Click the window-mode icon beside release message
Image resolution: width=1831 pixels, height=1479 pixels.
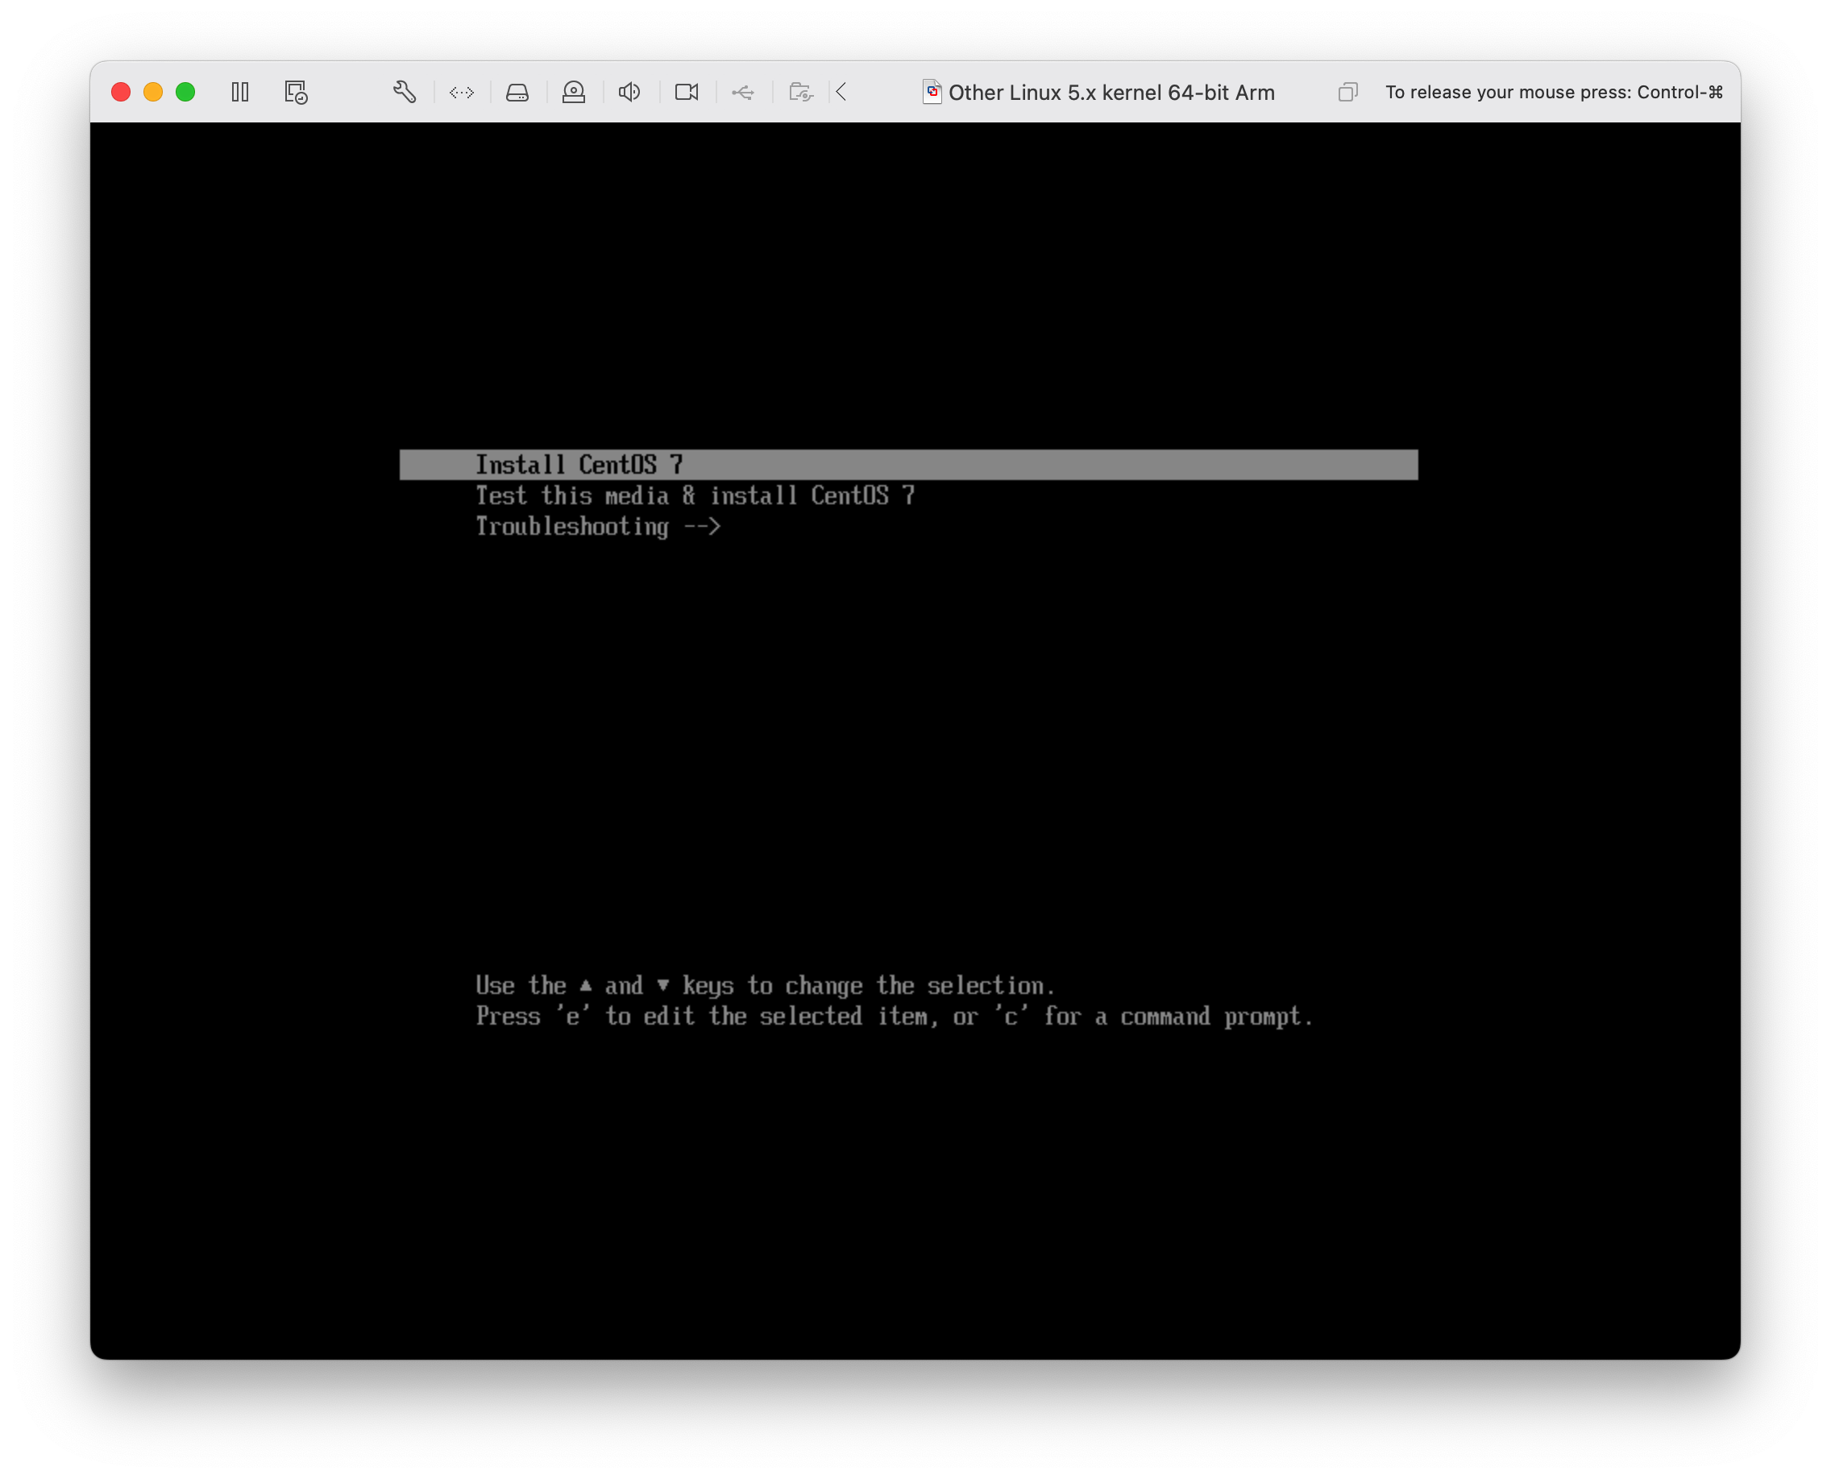tap(1347, 92)
